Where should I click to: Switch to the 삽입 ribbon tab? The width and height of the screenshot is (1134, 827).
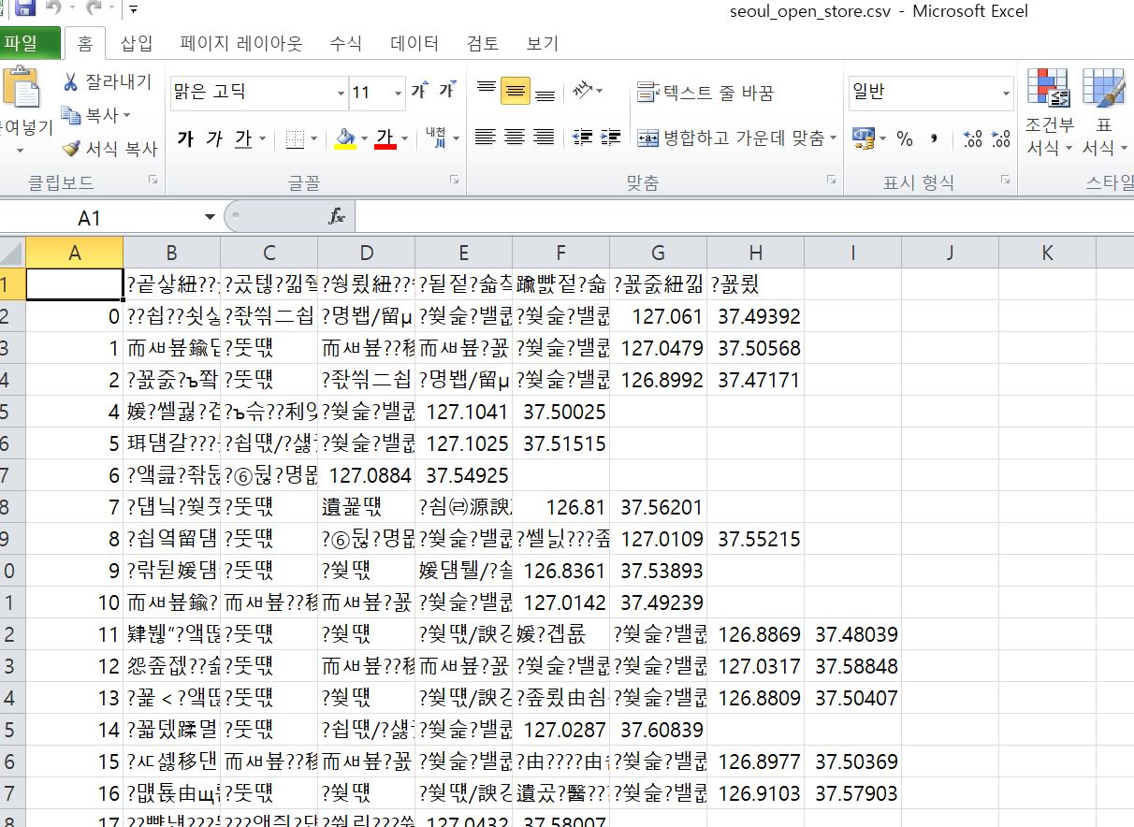(137, 43)
